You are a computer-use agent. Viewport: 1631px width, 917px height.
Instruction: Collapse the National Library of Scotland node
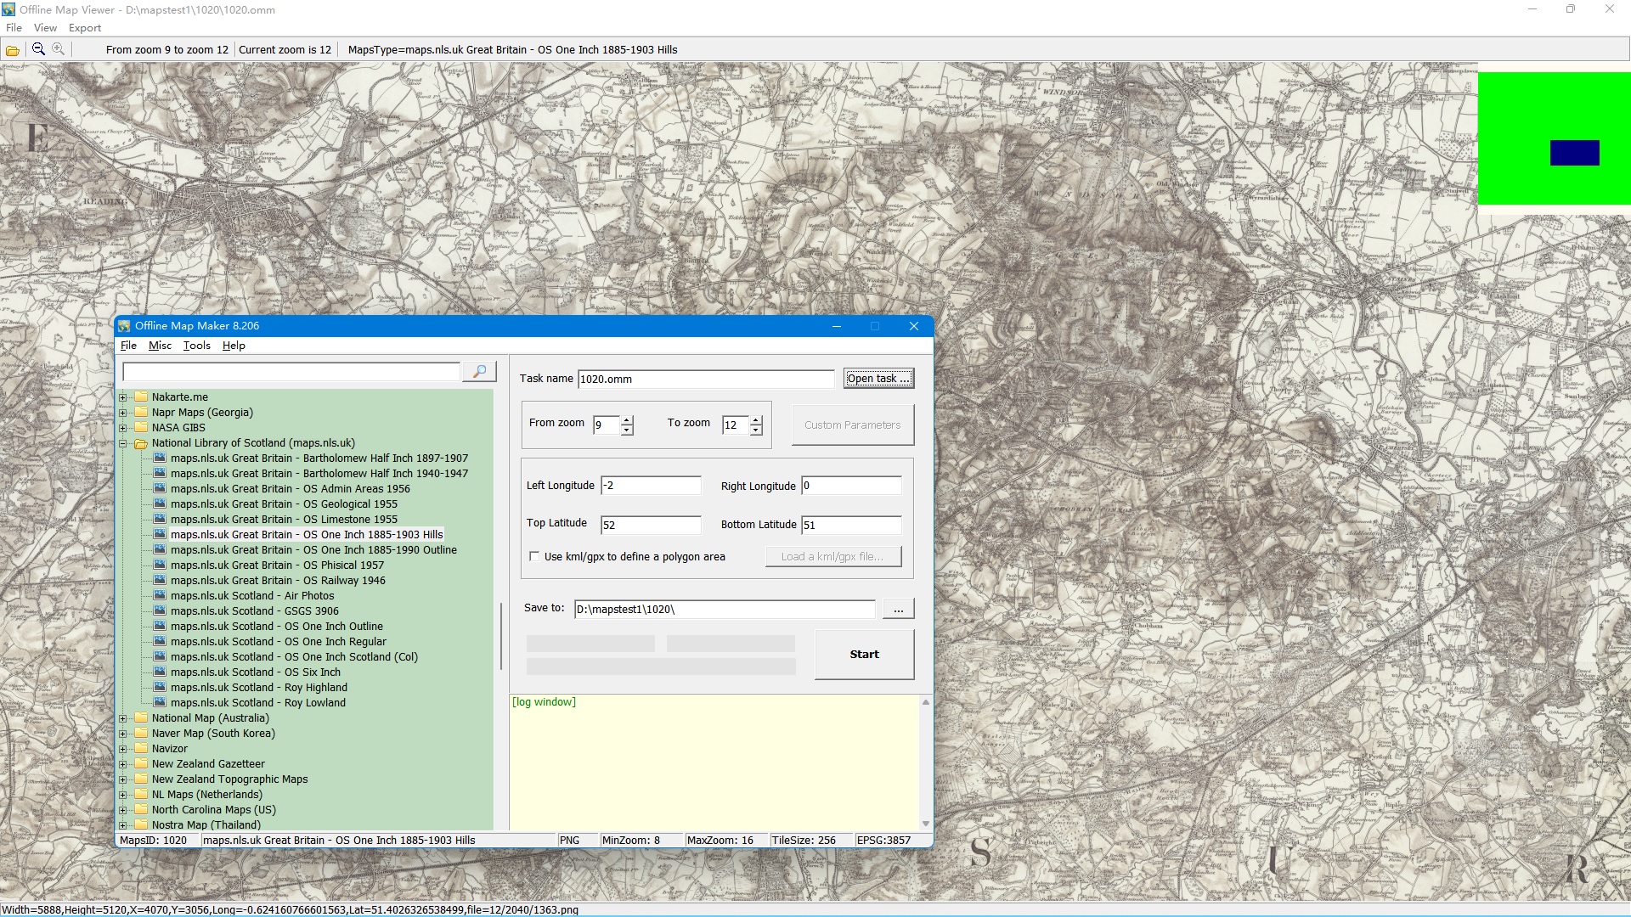click(123, 442)
